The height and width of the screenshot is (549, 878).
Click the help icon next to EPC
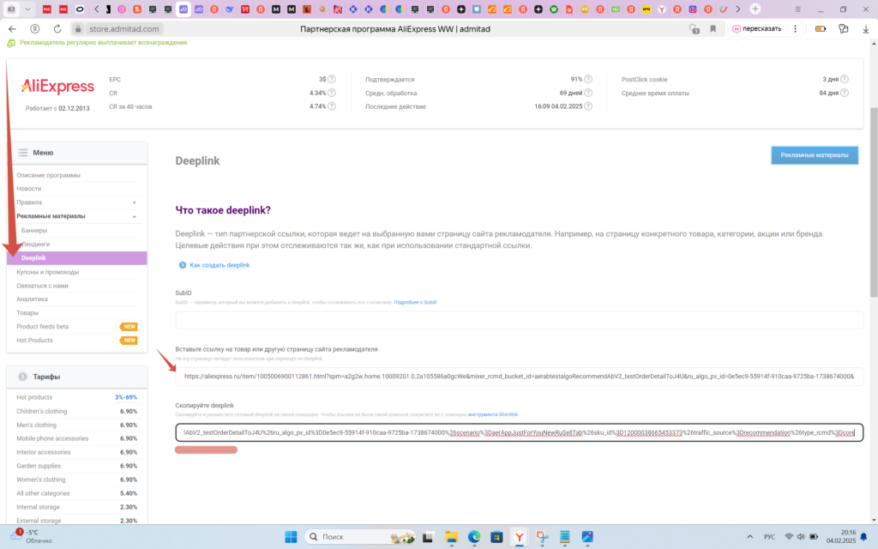(332, 79)
